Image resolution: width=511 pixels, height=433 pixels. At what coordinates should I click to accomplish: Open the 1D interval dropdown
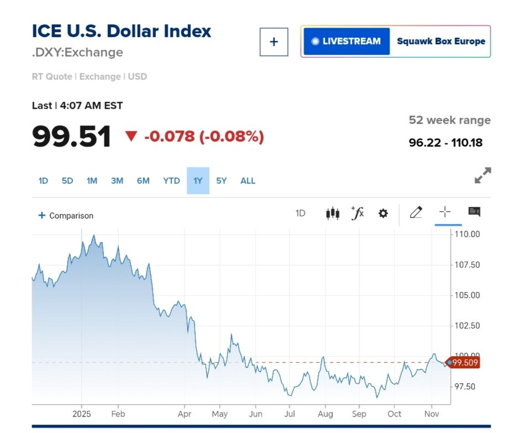[300, 213]
